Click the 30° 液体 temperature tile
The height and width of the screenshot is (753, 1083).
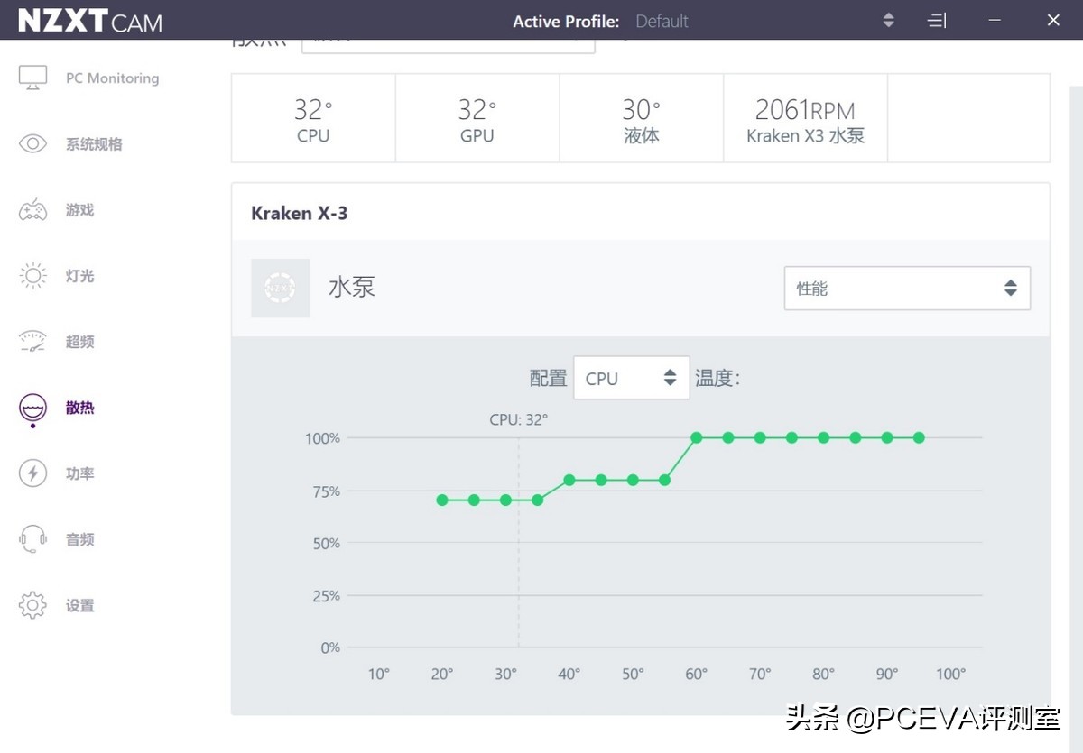641,119
